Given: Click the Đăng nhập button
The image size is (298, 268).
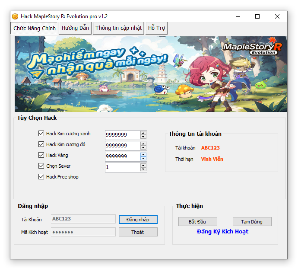Looking at the screenshot, I should point(138,220).
